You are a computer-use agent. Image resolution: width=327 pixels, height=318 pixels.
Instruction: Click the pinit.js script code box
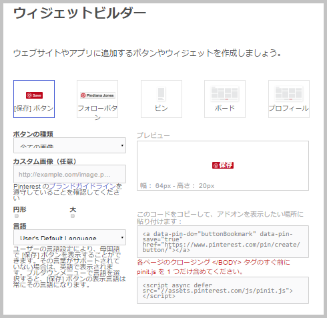click(x=223, y=290)
